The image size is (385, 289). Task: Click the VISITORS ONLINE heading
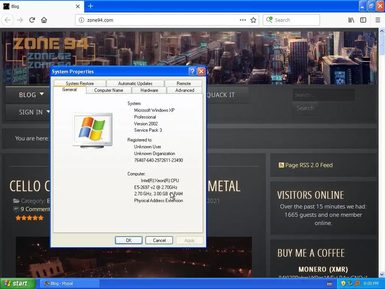coord(311,195)
